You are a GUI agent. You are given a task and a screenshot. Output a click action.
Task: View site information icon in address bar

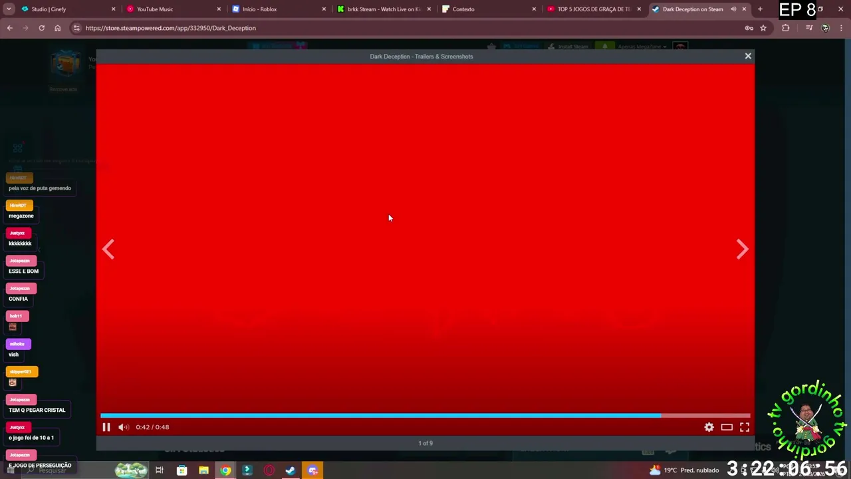point(76,28)
